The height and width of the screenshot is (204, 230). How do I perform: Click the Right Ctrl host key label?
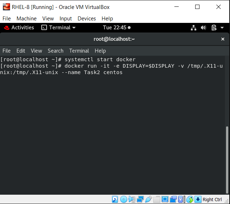point(212,199)
